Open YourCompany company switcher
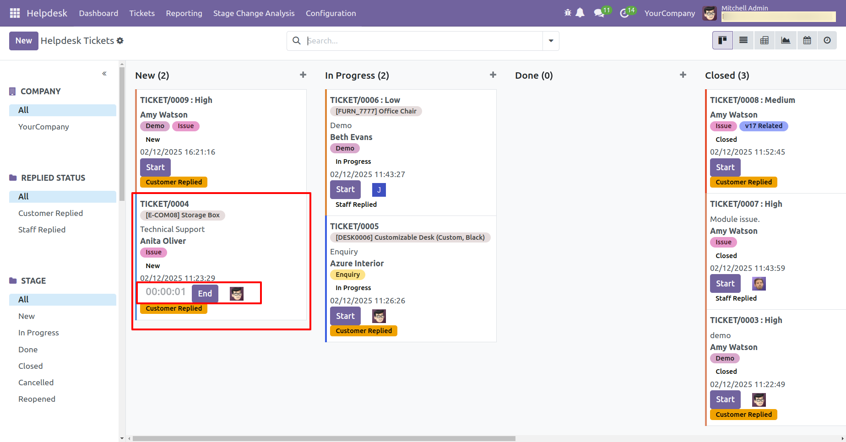The height and width of the screenshot is (442, 846). point(670,13)
